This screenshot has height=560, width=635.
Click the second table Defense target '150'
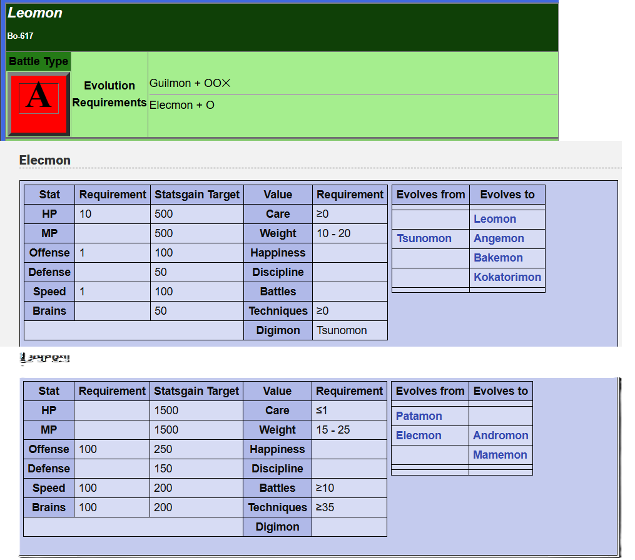(196, 469)
